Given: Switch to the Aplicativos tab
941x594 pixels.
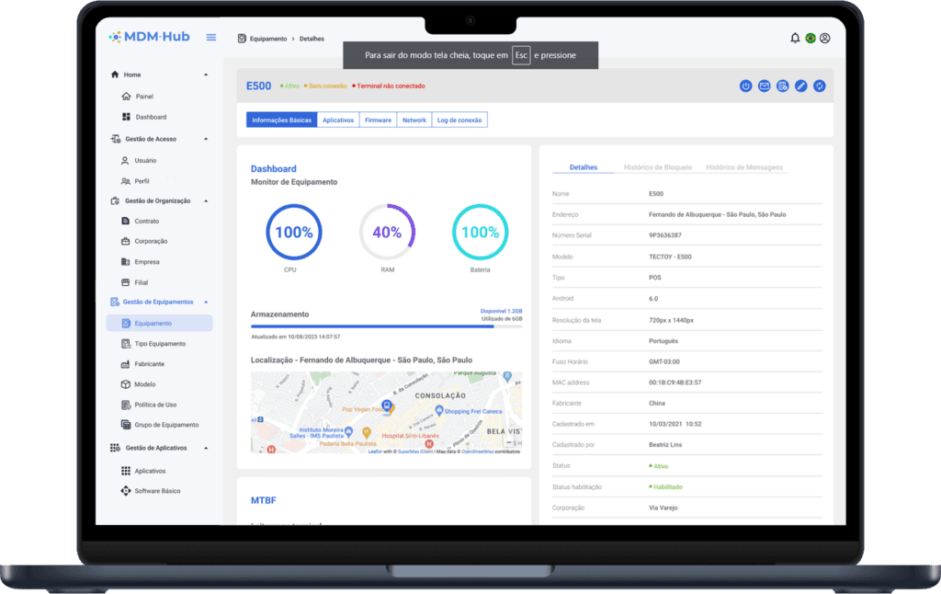Looking at the screenshot, I should [x=338, y=120].
